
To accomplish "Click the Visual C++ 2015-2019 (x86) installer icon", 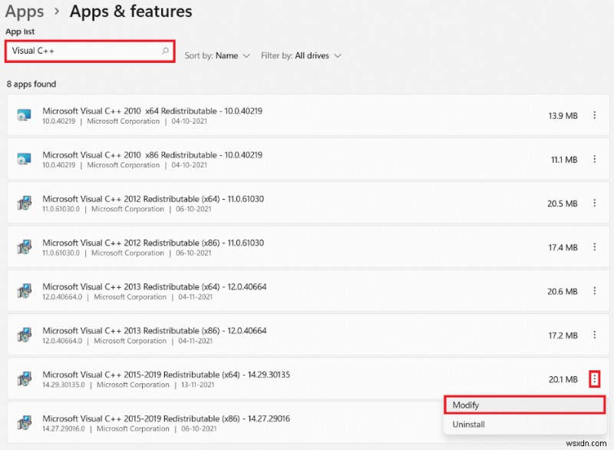I will 25,423.
